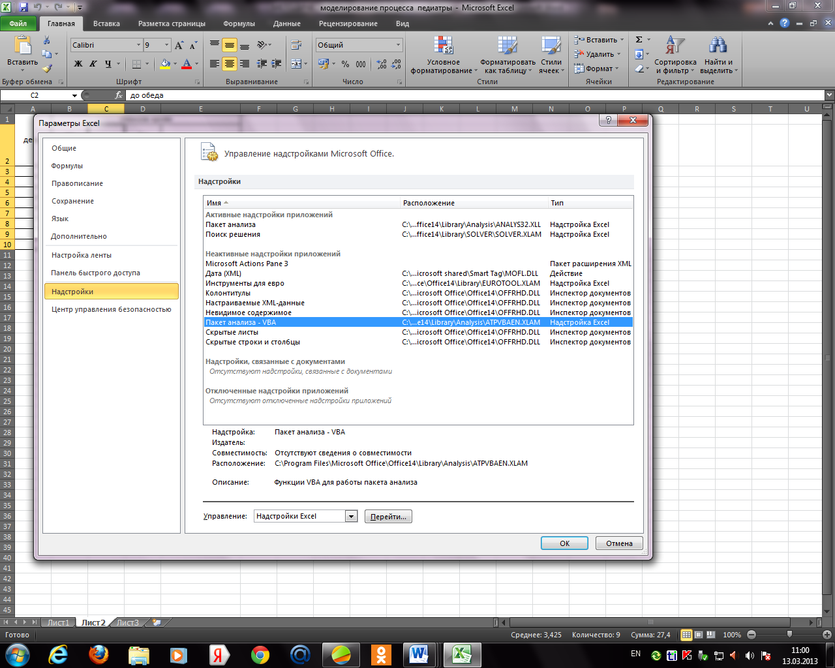
Task: Select the Поиск решения add-in row
Action: point(417,234)
